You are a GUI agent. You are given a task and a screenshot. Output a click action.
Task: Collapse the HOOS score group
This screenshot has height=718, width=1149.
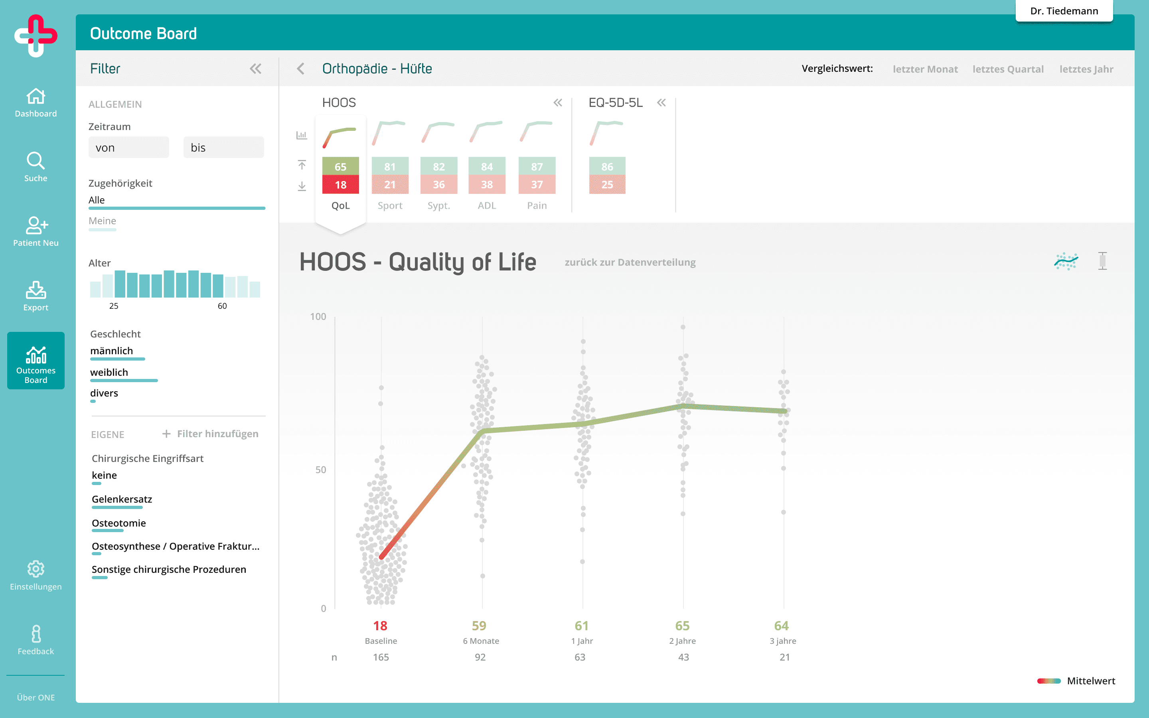click(x=558, y=103)
